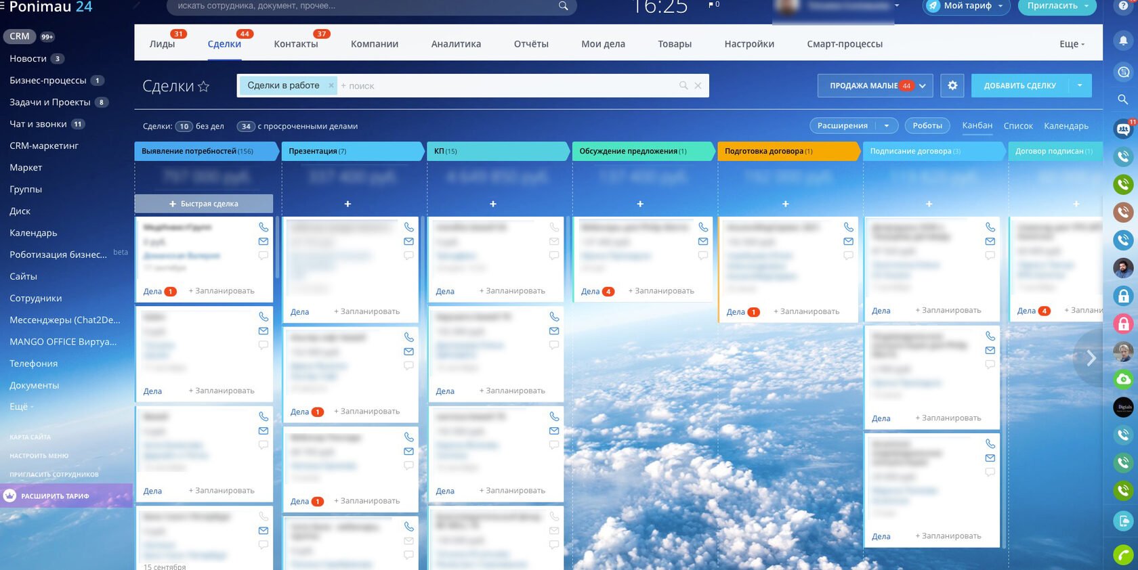The width and height of the screenshot is (1138, 570).
Task: Click phone icon on first Презентация card
Action: pos(408,227)
